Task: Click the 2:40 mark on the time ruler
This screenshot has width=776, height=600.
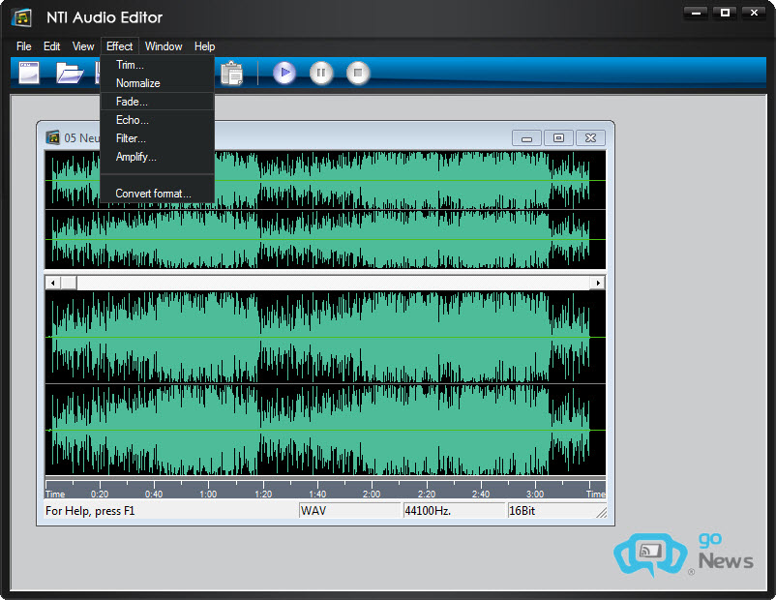Action: pyautogui.click(x=481, y=495)
